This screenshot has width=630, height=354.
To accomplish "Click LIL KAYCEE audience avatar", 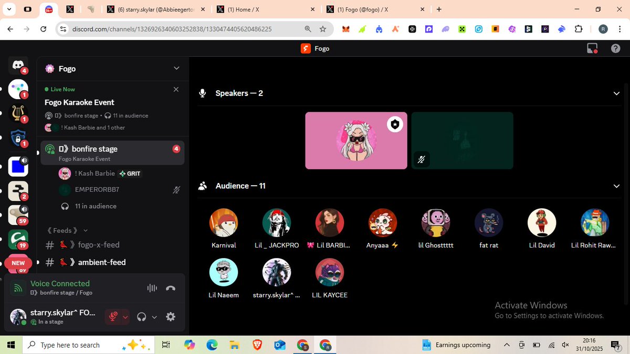I will pos(330,272).
